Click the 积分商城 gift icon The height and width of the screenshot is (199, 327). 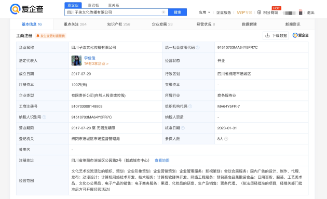click(259, 12)
